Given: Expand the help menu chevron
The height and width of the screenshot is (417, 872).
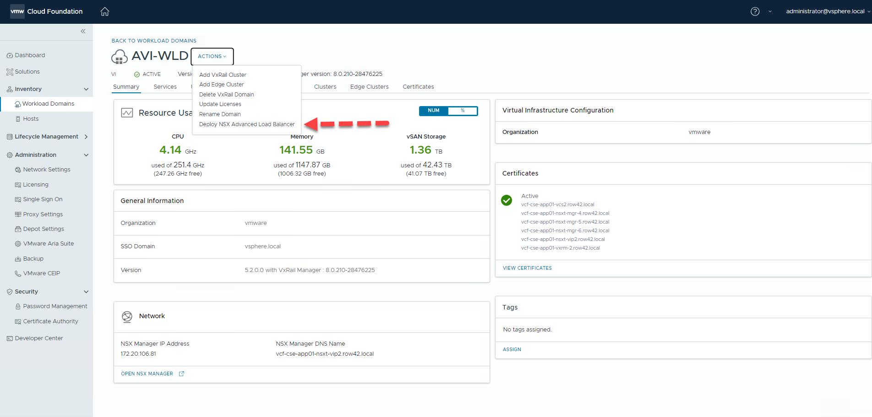Looking at the screenshot, I should (x=770, y=11).
